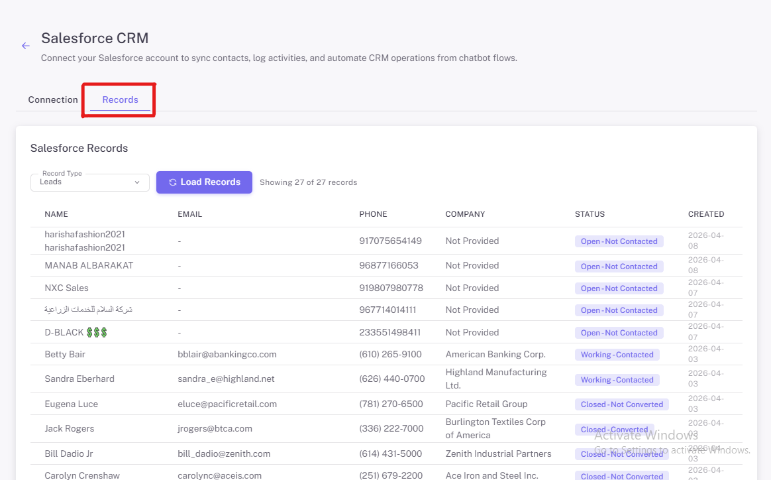Click phone number 917075654149
This screenshot has height=480, width=771.
pos(390,241)
